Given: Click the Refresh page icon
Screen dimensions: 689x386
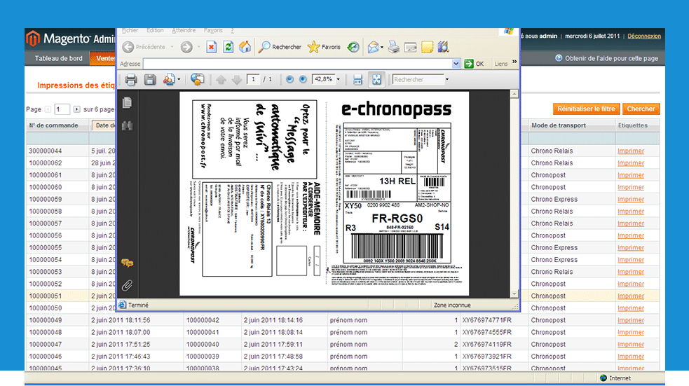Looking at the screenshot, I should coord(228,47).
